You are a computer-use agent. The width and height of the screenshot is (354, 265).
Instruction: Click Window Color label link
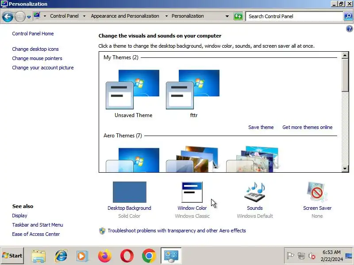[192, 208]
